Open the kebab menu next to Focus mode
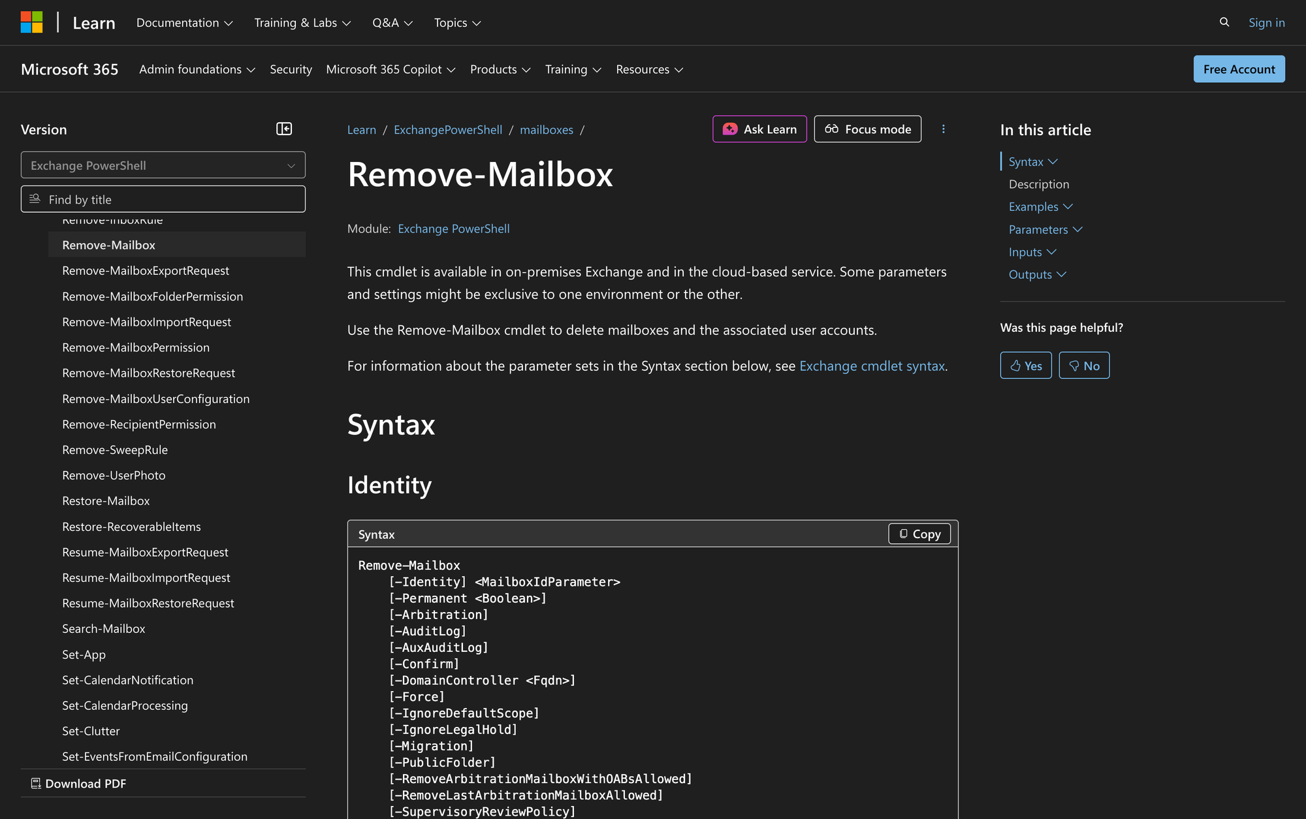The width and height of the screenshot is (1306, 819). click(x=943, y=129)
